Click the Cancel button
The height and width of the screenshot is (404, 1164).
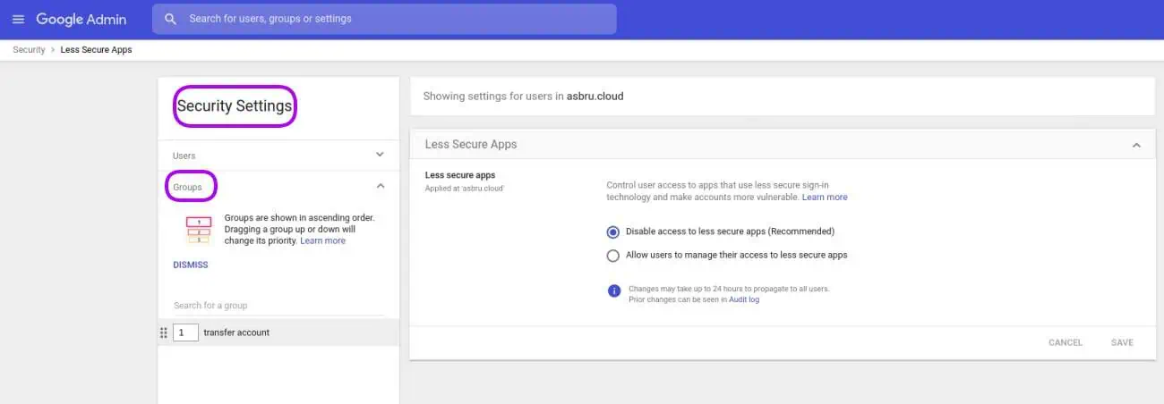1066,342
